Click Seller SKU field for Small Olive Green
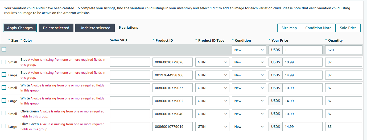Image resolution: width=367 pixels, height=140 pixels. (x=130, y=114)
